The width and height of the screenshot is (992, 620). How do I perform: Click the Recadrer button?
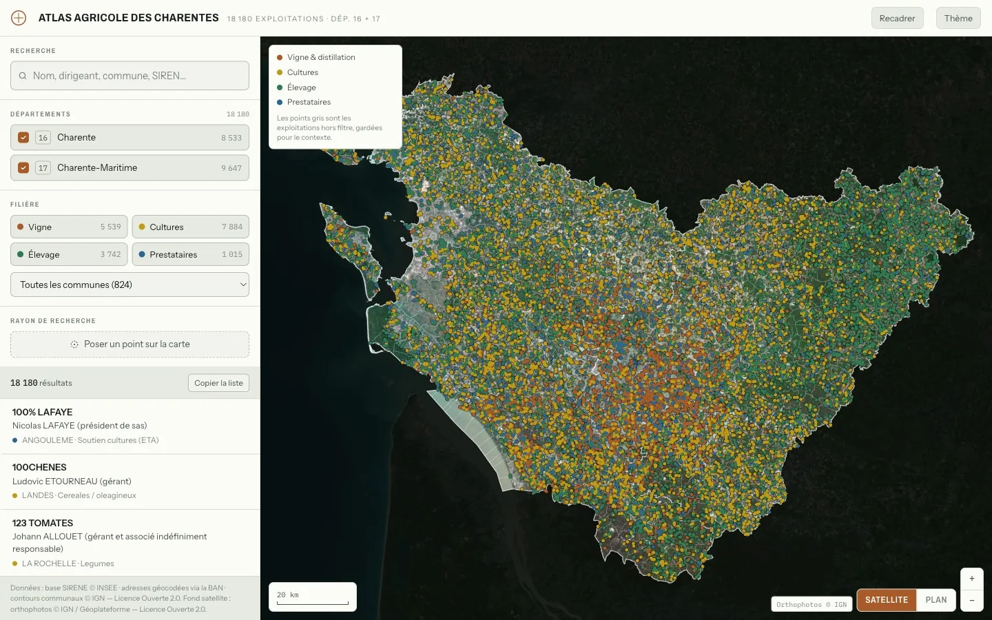click(897, 18)
